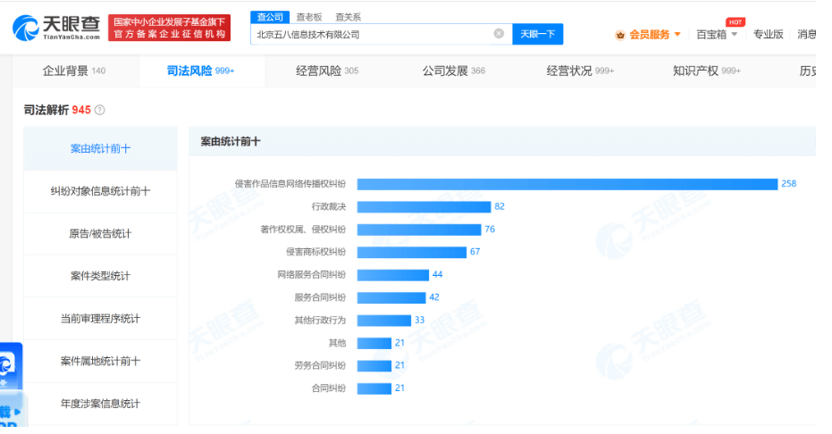Open the 知识产权 tab
The image size is (832, 434).
706,71
